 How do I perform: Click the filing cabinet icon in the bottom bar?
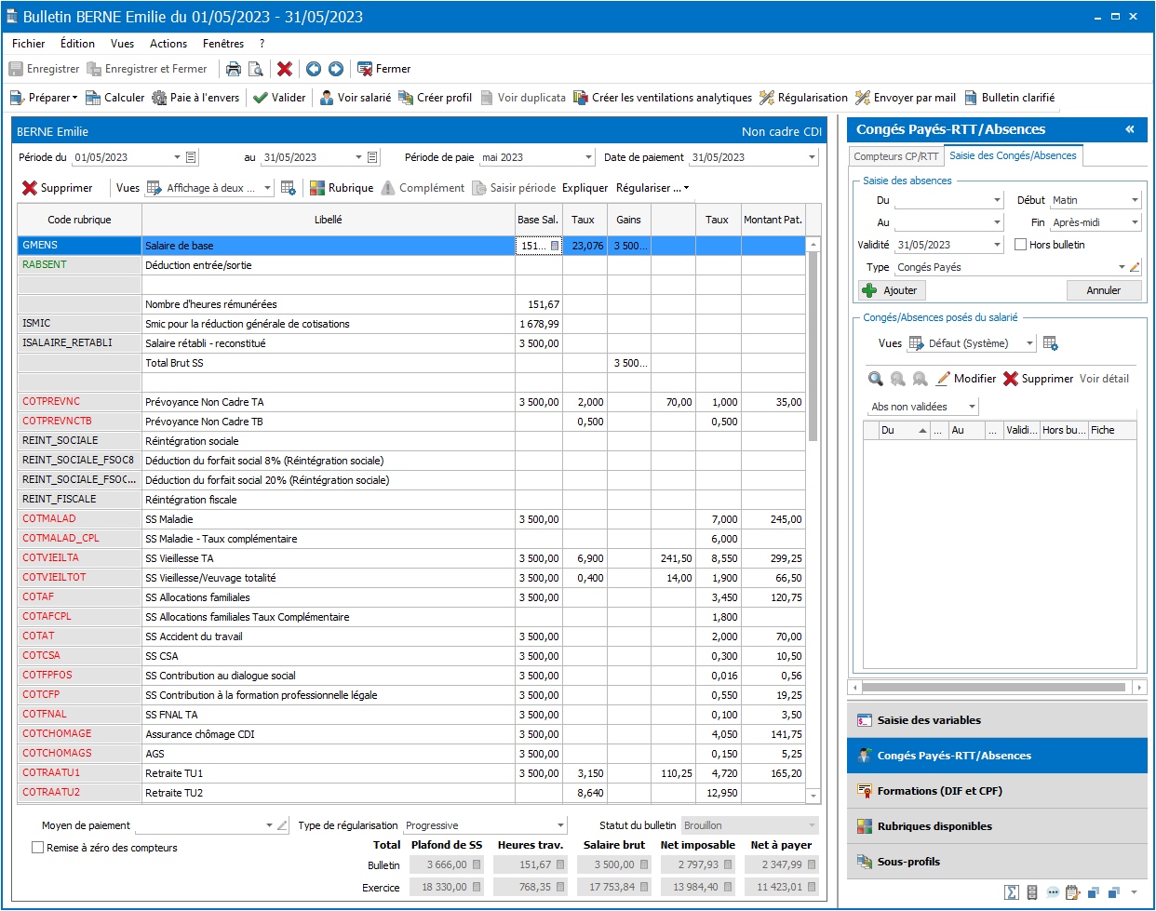1032,892
